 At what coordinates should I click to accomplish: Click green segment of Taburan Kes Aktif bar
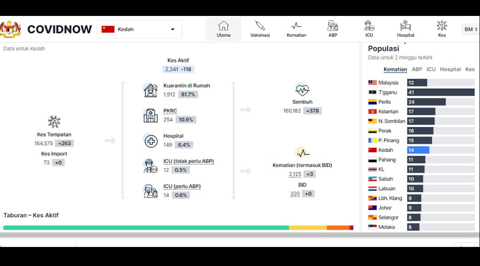(x=146, y=227)
